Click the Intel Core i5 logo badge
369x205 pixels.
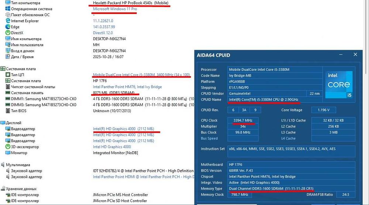[x=339, y=85]
